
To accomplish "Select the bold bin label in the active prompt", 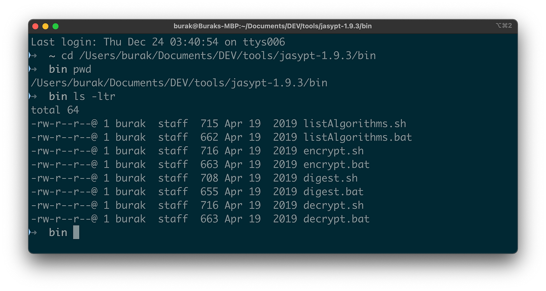I will (x=57, y=232).
